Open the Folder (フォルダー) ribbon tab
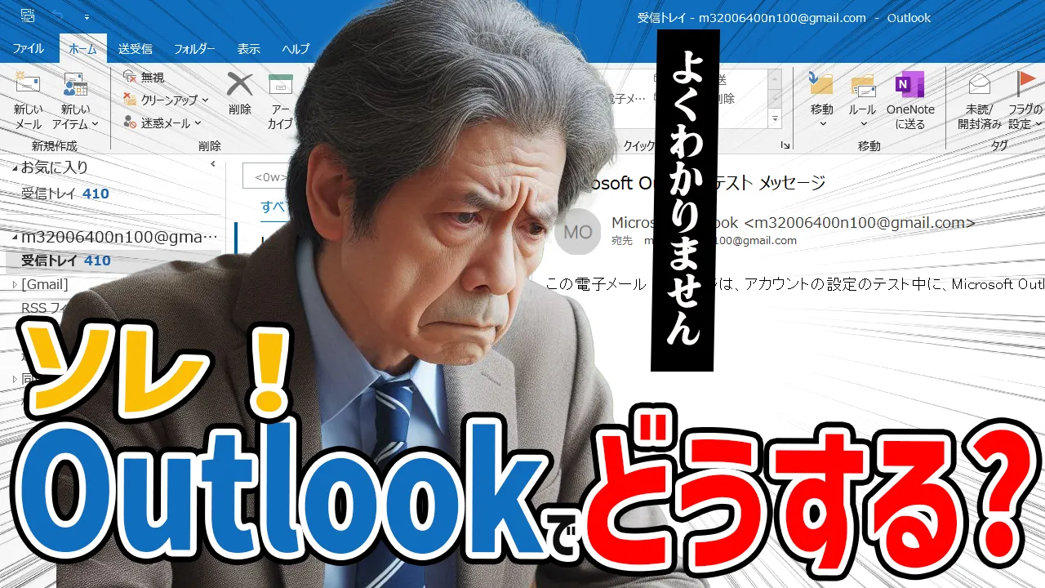 [x=194, y=49]
